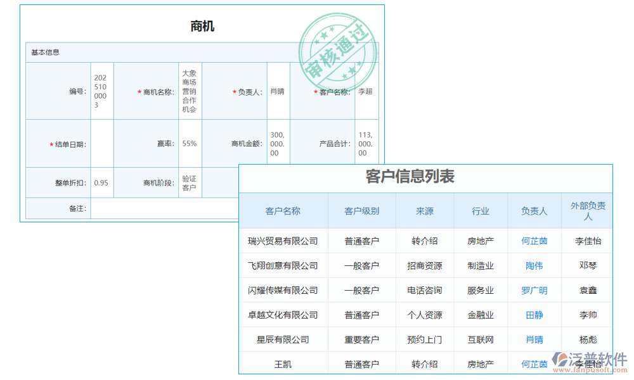Open 罗广明 responsible person link
This screenshot has width=634, height=380.
[533, 290]
